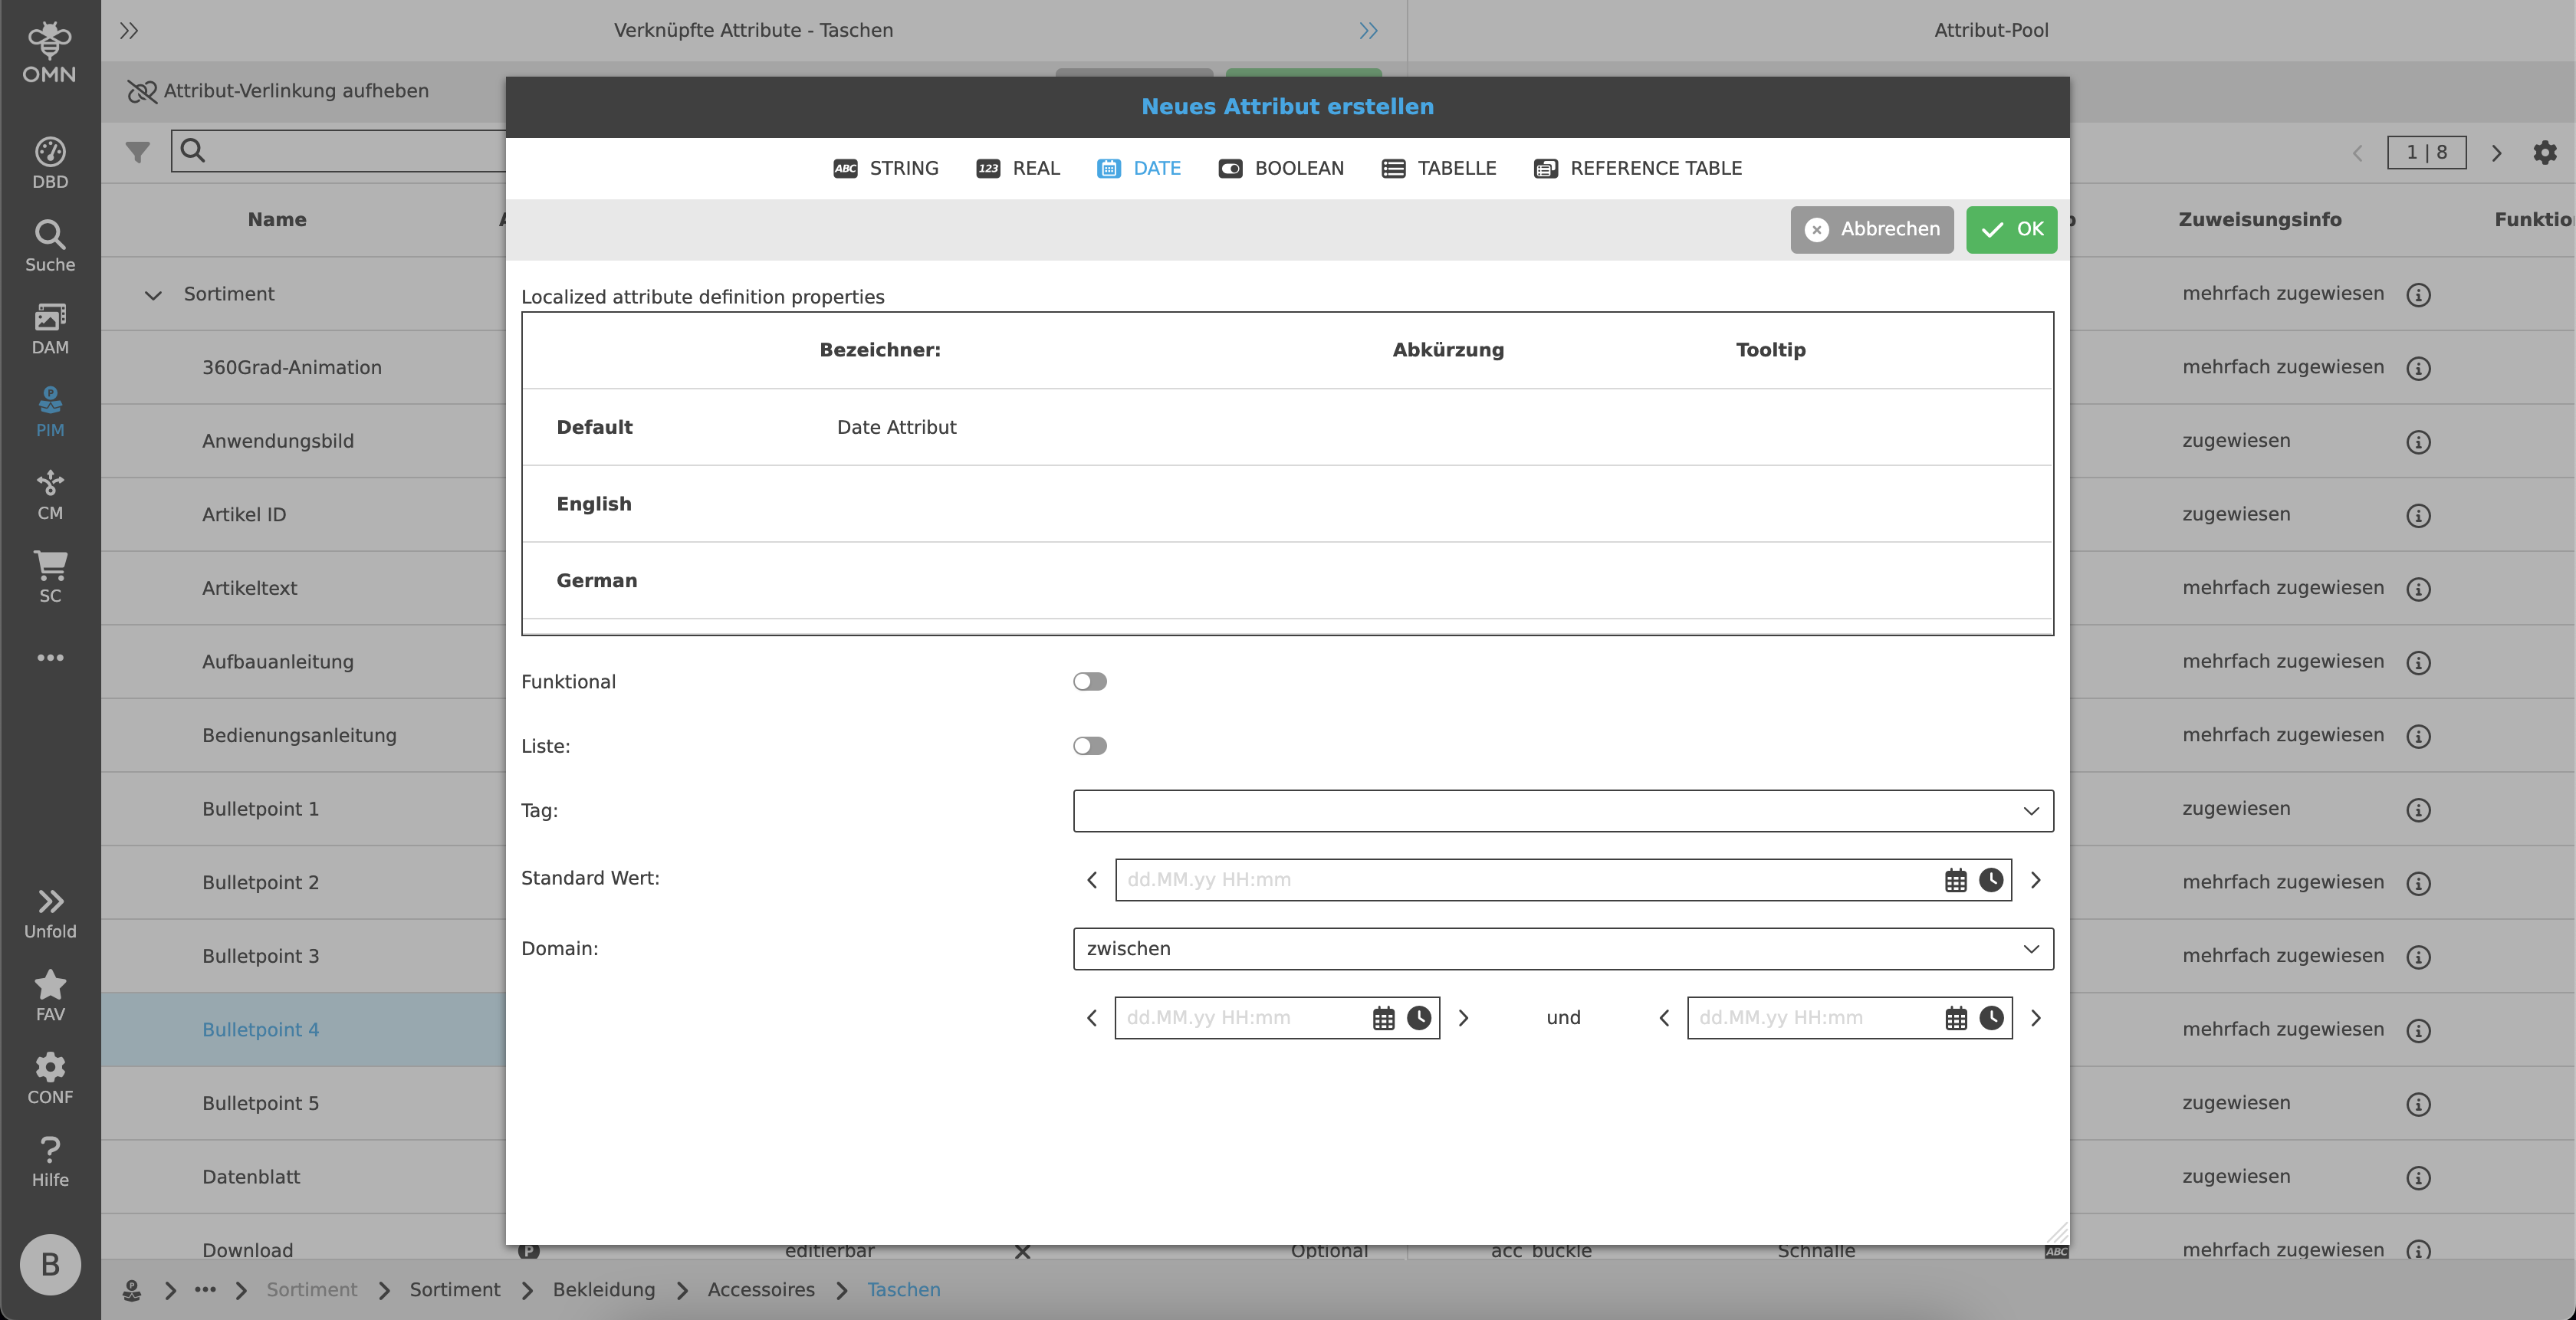The width and height of the screenshot is (2576, 1320).
Task: Click info icon next to Artikel ID row
Action: point(2418,516)
